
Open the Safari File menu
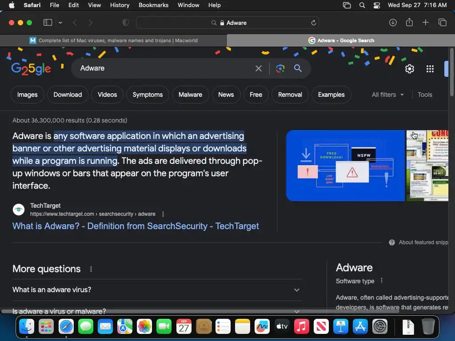(54, 5)
